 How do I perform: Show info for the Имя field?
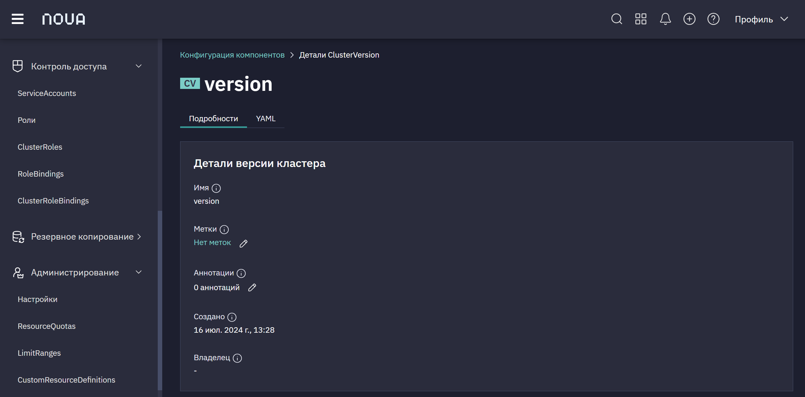(216, 188)
